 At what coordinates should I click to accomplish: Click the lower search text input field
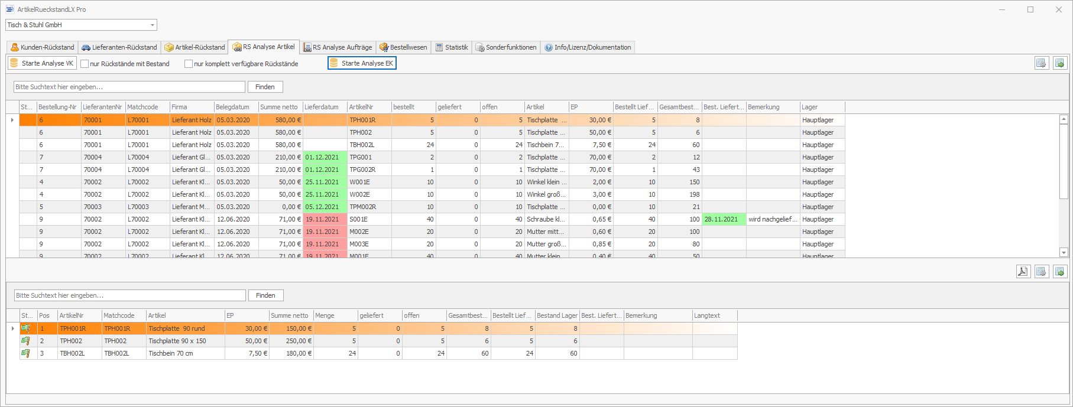coord(130,295)
